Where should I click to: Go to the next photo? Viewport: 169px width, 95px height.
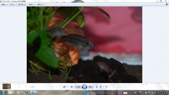pyautogui.click(x=90, y=87)
